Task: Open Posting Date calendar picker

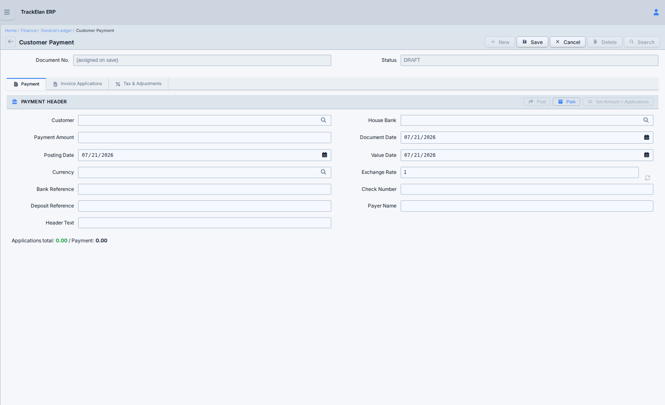Action: [325, 155]
